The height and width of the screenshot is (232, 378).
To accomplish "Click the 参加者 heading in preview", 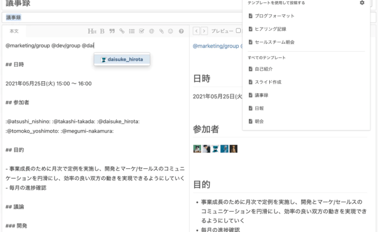I will click(x=206, y=129).
